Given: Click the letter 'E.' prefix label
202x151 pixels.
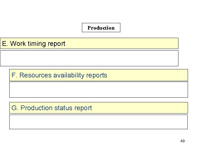Looking at the screenshot, I should point(5,44).
